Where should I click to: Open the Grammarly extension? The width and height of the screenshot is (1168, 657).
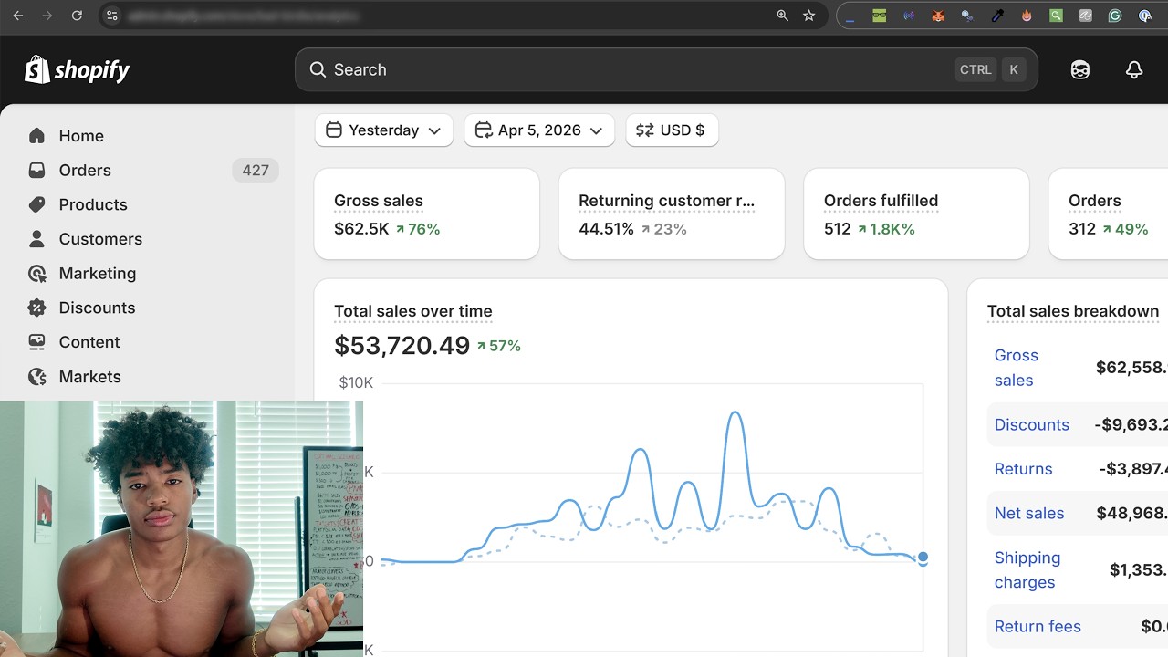pyautogui.click(x=1115, y=16)
